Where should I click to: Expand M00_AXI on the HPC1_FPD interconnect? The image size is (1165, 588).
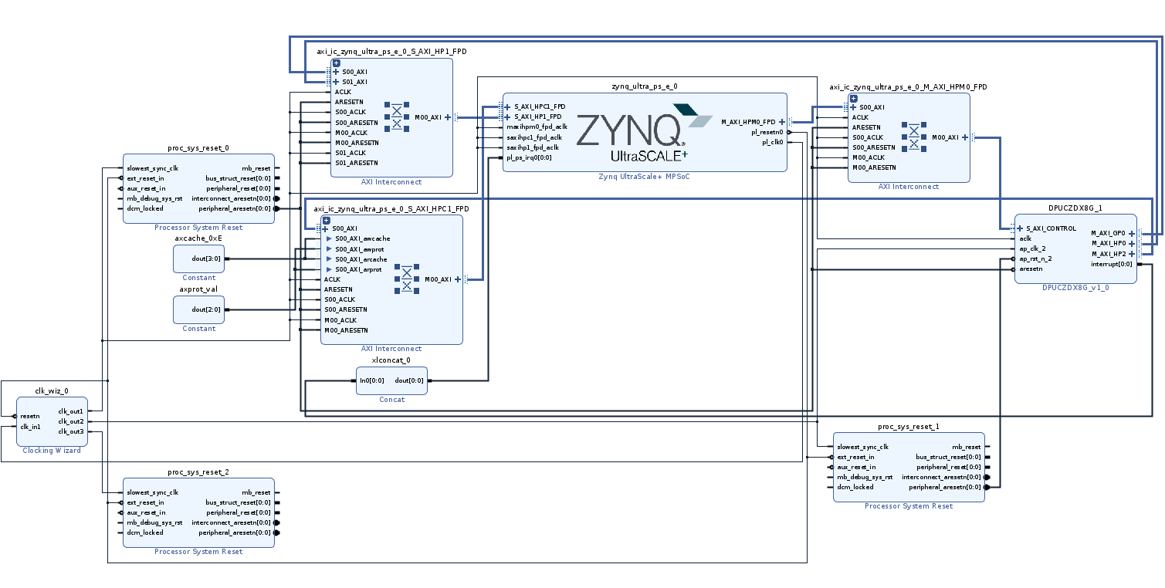pyautogui.click(x=458, y=279)
